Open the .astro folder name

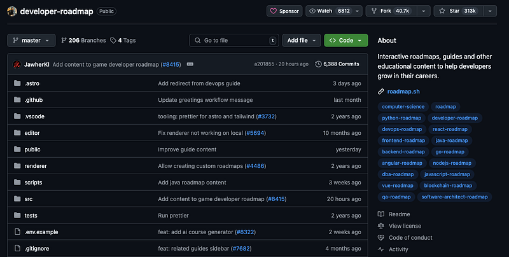pyautogui.click(x=32, y=83)
